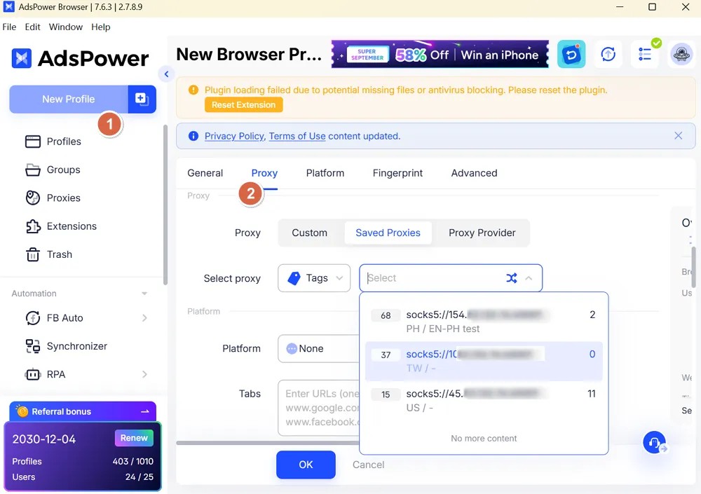Collapse the sidebar with the left chevron

[x=166, y=74]
